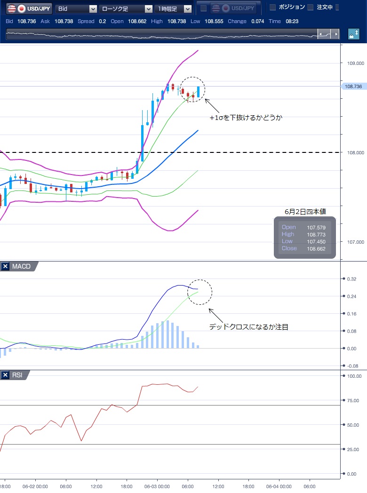367x493 pixels.
Task: Select the secondary USD/JPY comparison button
Action: pos(234,8)
